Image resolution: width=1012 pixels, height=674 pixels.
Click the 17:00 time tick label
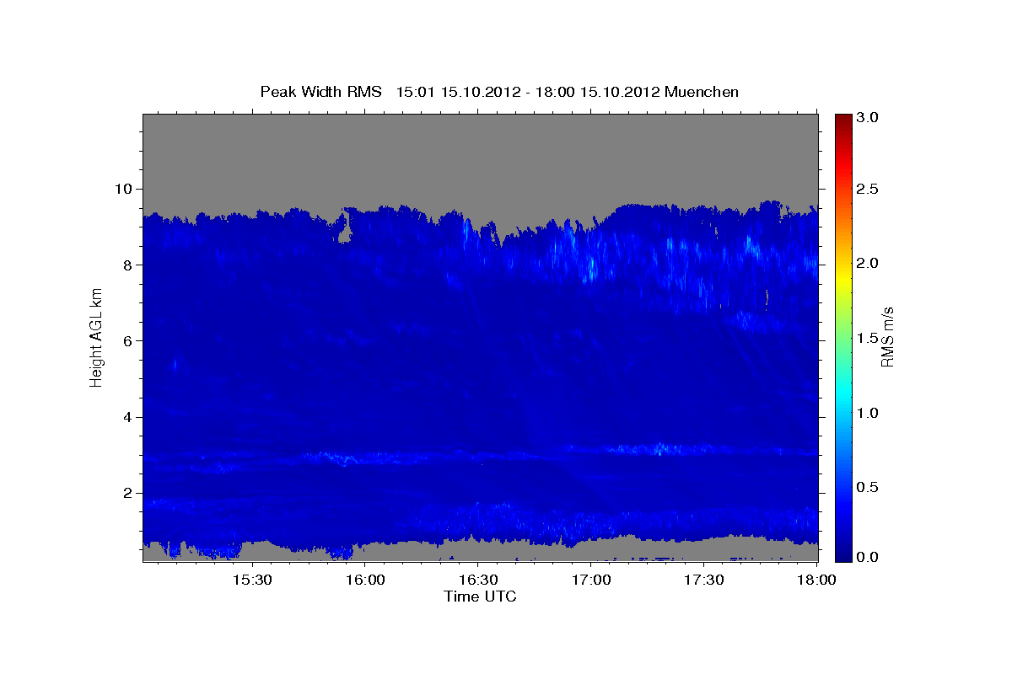click(x=591, y=580)
